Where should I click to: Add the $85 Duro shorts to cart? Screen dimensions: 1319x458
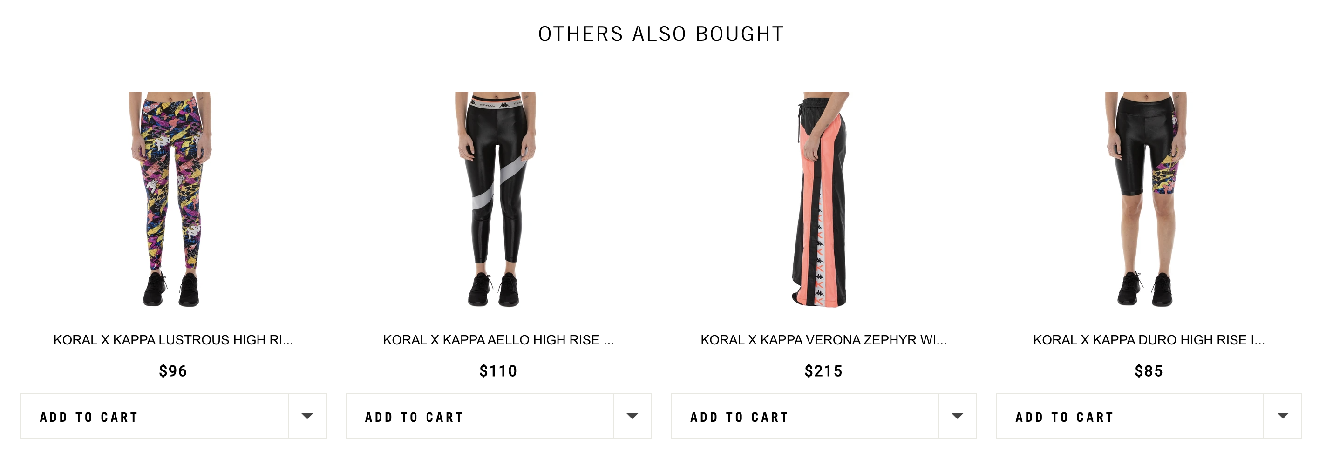1130,417
